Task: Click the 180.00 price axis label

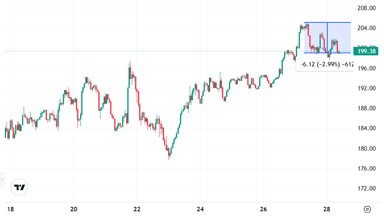Action: click(x=366, y=149)
